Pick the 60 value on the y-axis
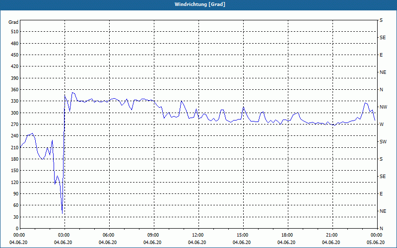This screenshot has height=248, width=397. pos(16,205)
